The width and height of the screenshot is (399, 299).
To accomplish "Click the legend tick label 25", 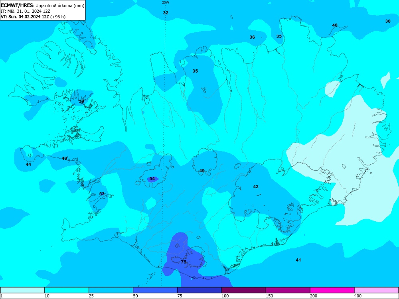I will coord(91,296).
